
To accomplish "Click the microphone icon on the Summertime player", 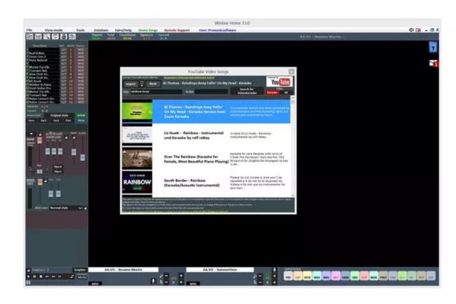I will [274, 270].
